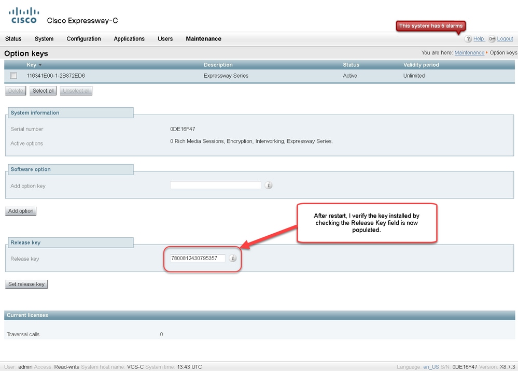Click serial number value 0DE16F47 in System information

tap(183, 129)
